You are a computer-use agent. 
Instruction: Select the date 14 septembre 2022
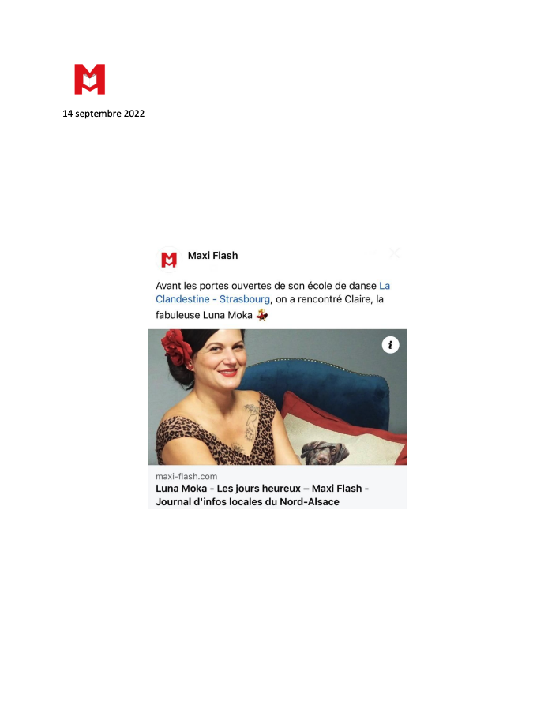tap(103, 114)
